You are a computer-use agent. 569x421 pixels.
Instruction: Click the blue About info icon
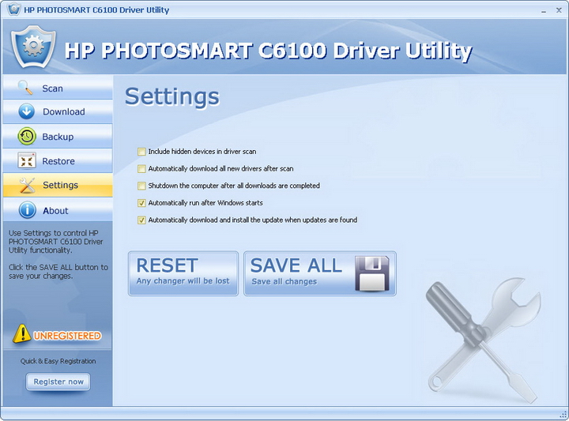27,210
